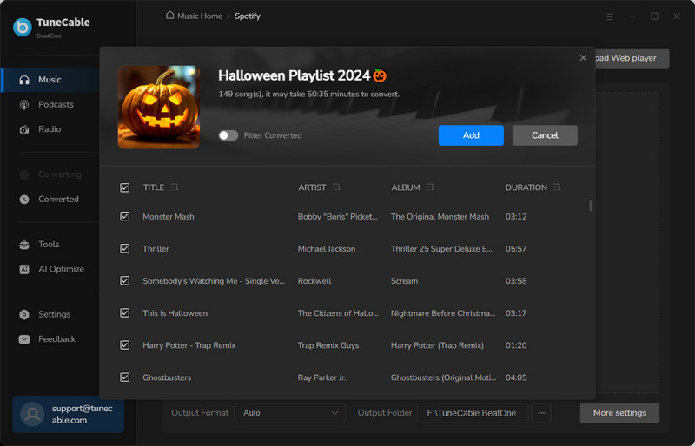
Task: Click the song list scrollbar thumb
Action: [x=591, y=206]
